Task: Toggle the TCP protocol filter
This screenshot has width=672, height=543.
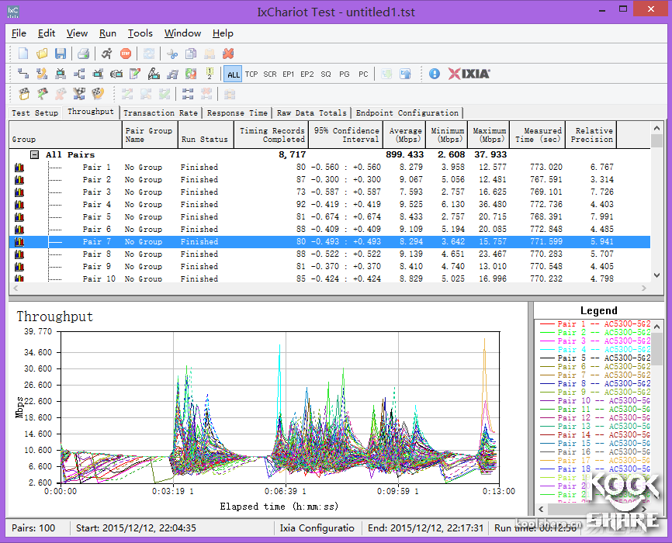Action: pos(251,74)
